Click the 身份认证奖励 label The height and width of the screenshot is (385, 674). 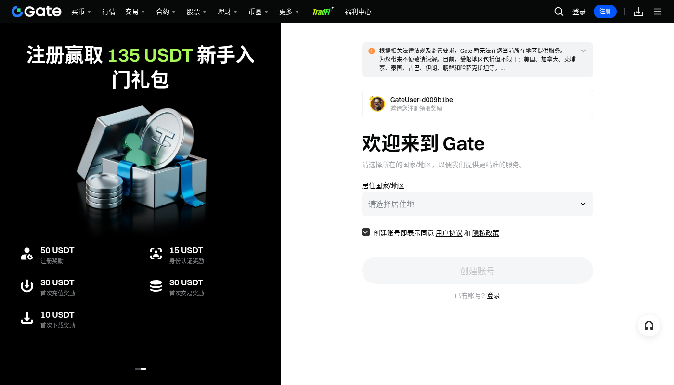point(187,261)
